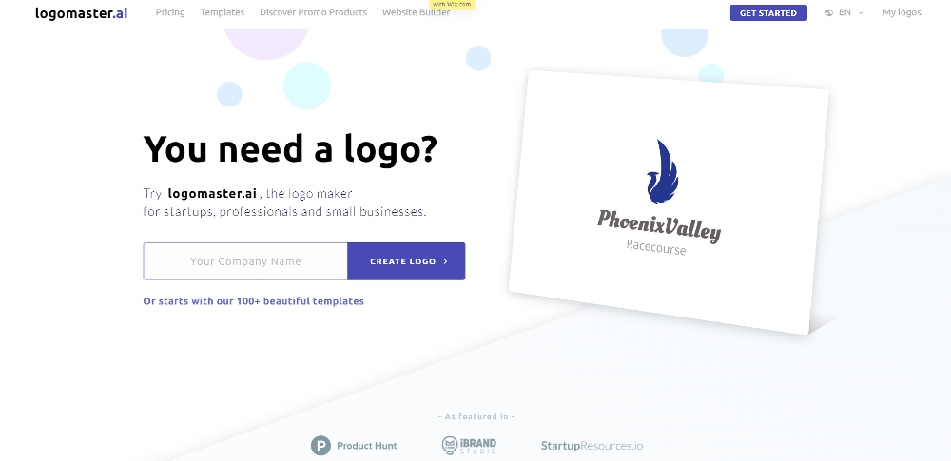The image size is (951, 461).
Task: Click the StartupResources.io logo
Action: point(592,446)
